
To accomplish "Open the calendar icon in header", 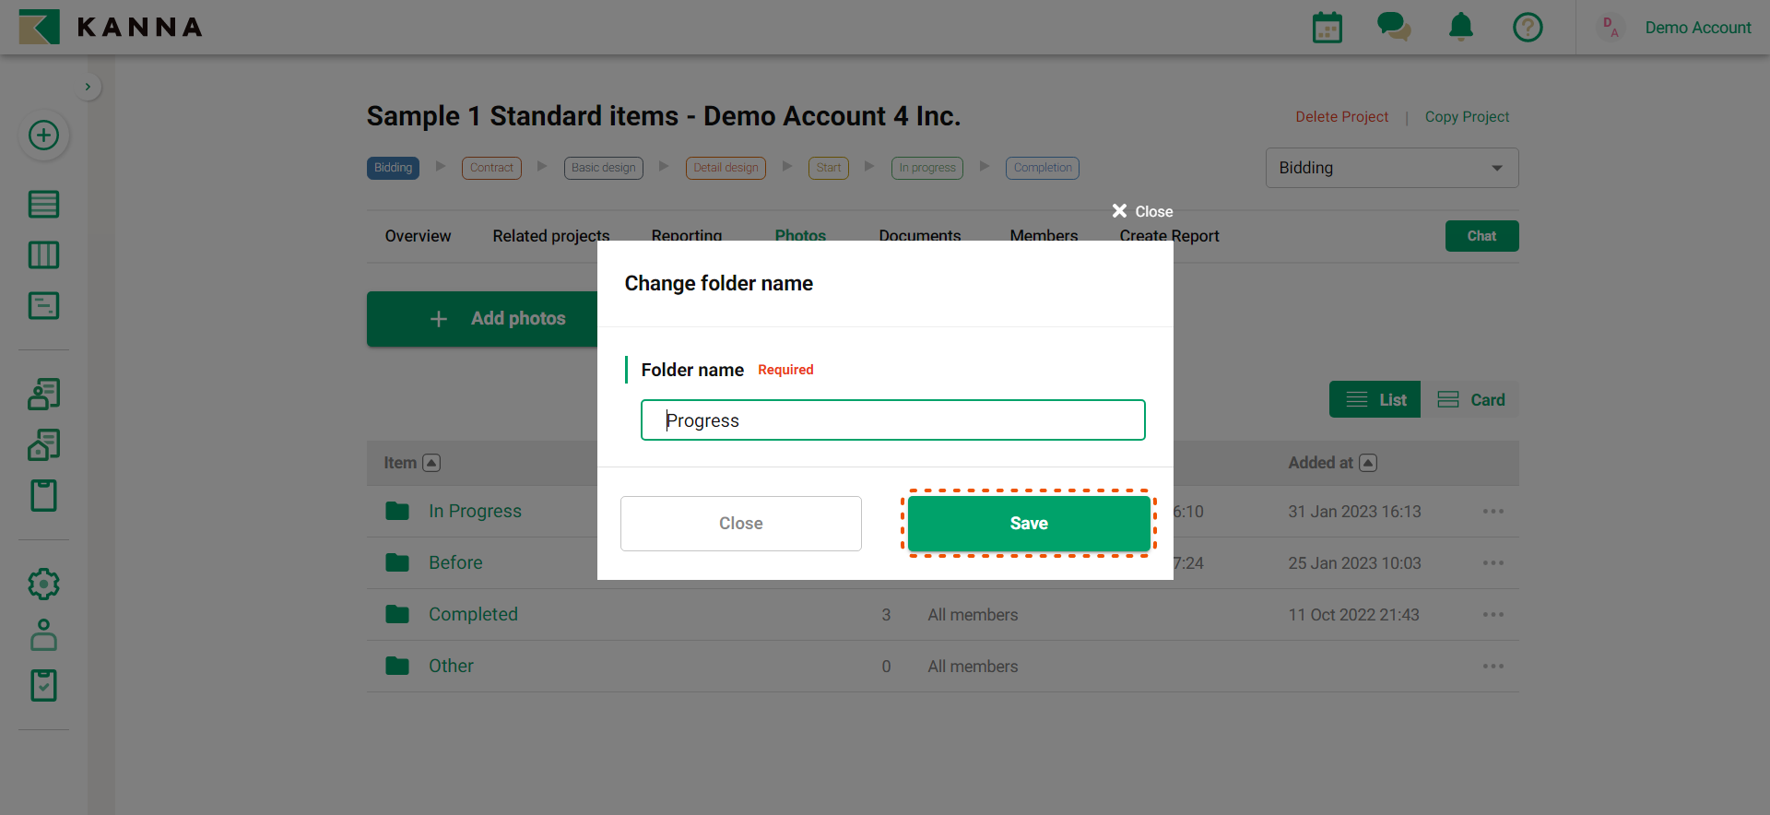I will coord(1327,28).
